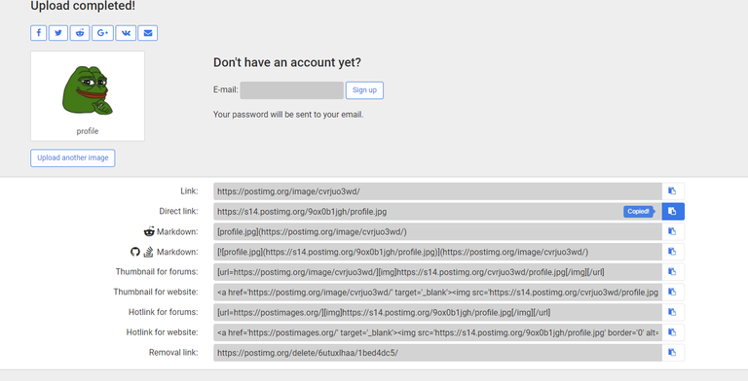Copy Hotlink for forums code
The height and width of the screenshot is (381, 748).
click(673, 312)
